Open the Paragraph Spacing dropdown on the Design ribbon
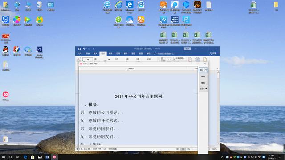The width and height of the screenshot is (285, 160). [x=179, y=58]
